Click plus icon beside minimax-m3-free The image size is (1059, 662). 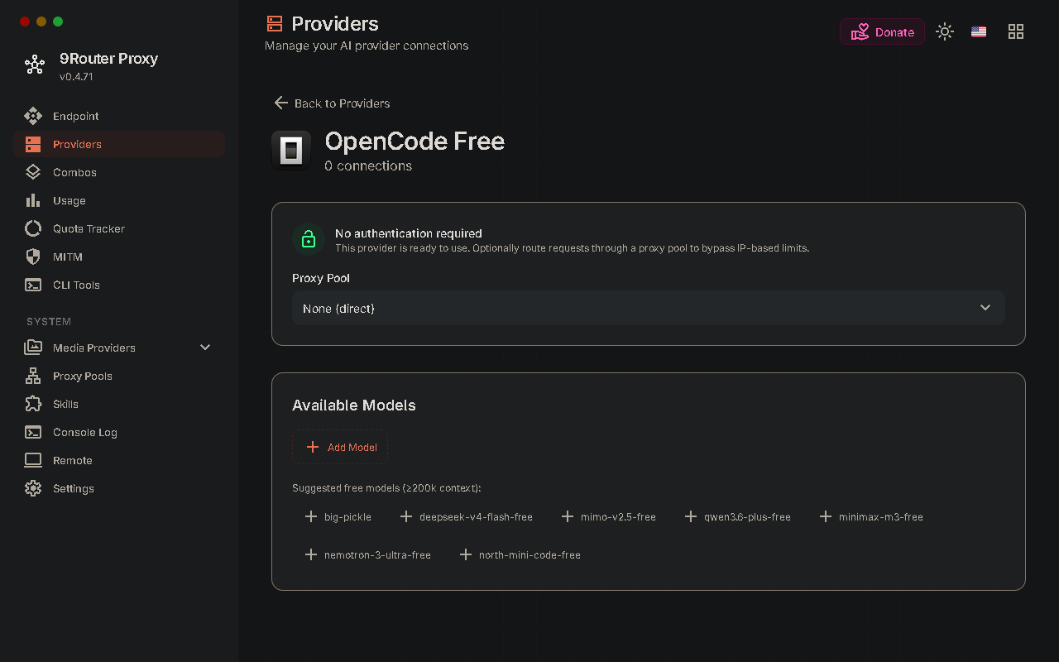(826, 516)
